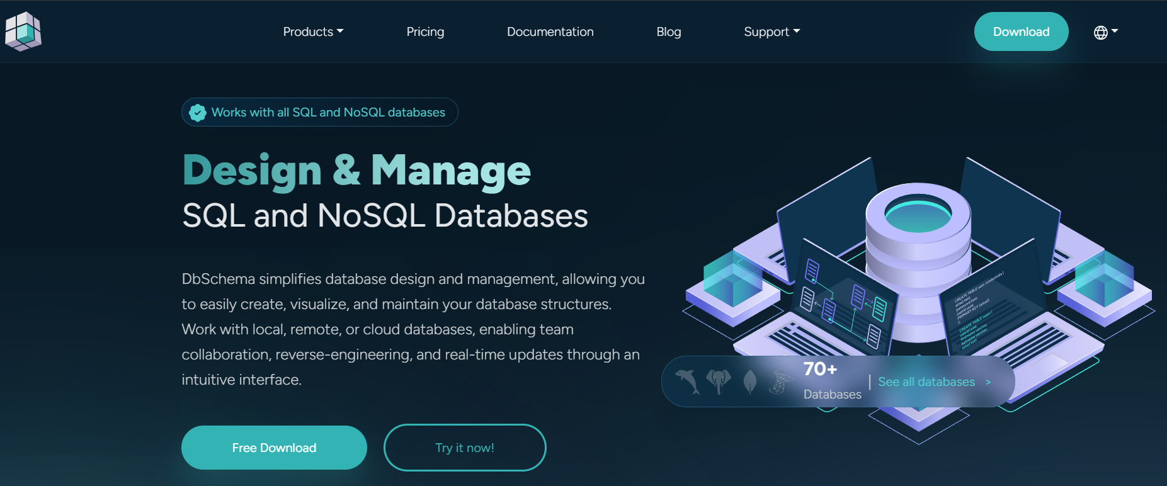Open the Documentation page
1167x486 pixels.
click(550, 31)
